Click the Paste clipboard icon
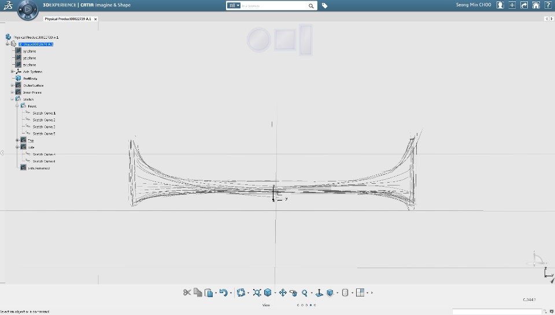Screen dimensions: 555x315 coord(209,292)
